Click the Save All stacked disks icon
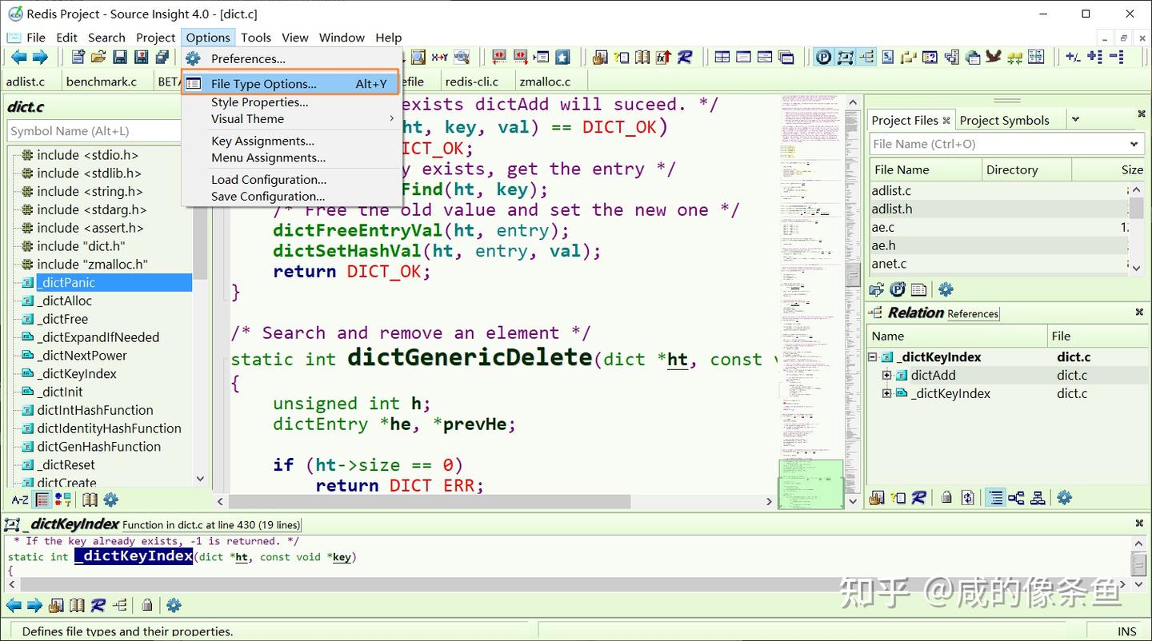Viewport: 1152px width, 641px height. point(162,57)
